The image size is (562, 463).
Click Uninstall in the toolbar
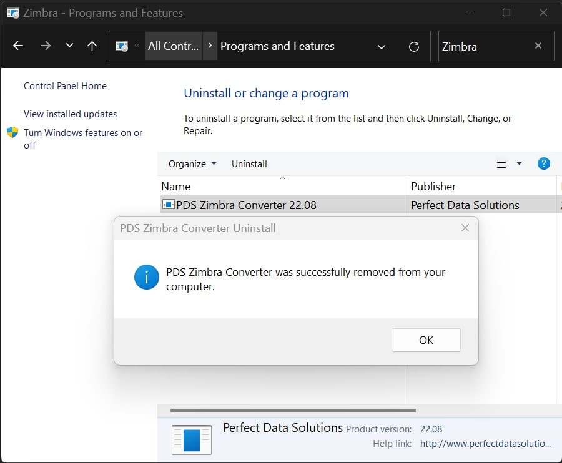(x=249, y=164)
